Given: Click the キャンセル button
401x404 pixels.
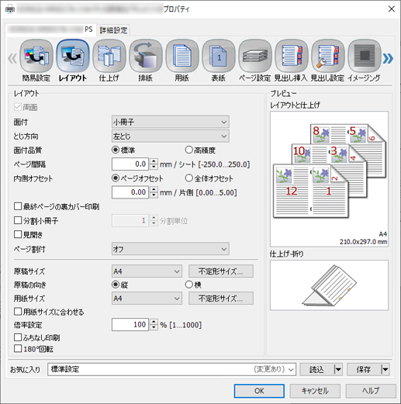Looking at the screenshot, I should pyautogui.click(x=315, y=391).
